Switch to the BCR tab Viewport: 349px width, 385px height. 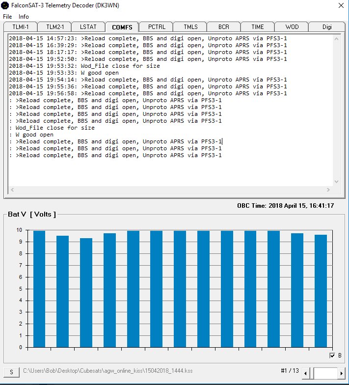point(224,27)
